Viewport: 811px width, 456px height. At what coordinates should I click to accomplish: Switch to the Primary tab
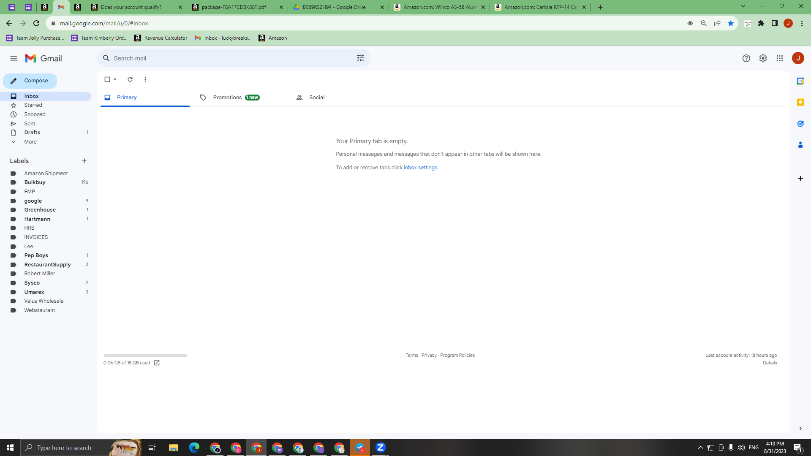pyautogui.click(x=145, y=98)
